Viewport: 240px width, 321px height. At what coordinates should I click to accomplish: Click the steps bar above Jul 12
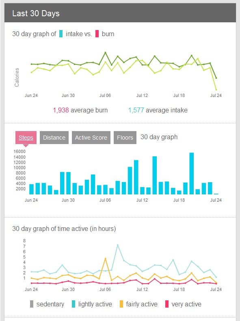[142, 191]
